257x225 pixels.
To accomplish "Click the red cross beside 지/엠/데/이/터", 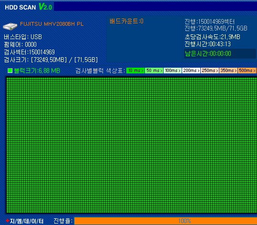I will [7, 221].
